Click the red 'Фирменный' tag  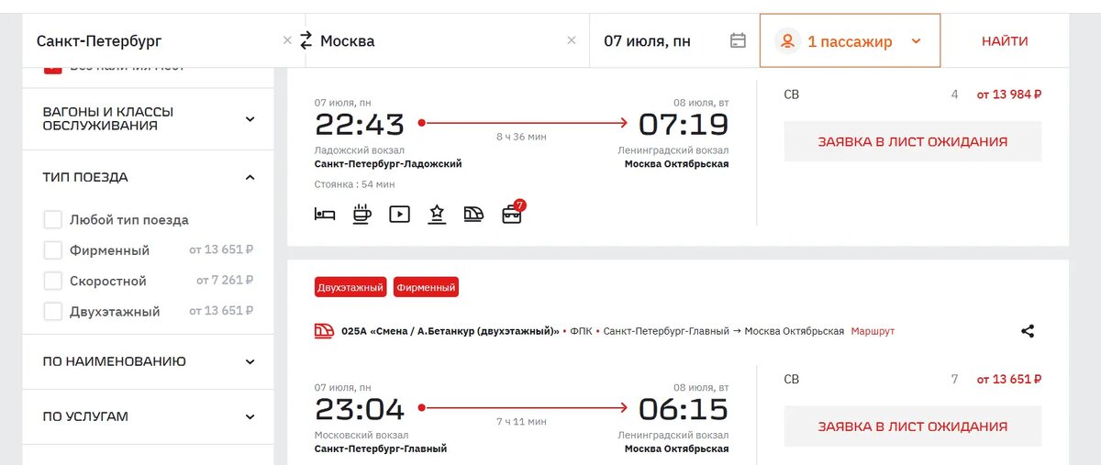point(426,287)
